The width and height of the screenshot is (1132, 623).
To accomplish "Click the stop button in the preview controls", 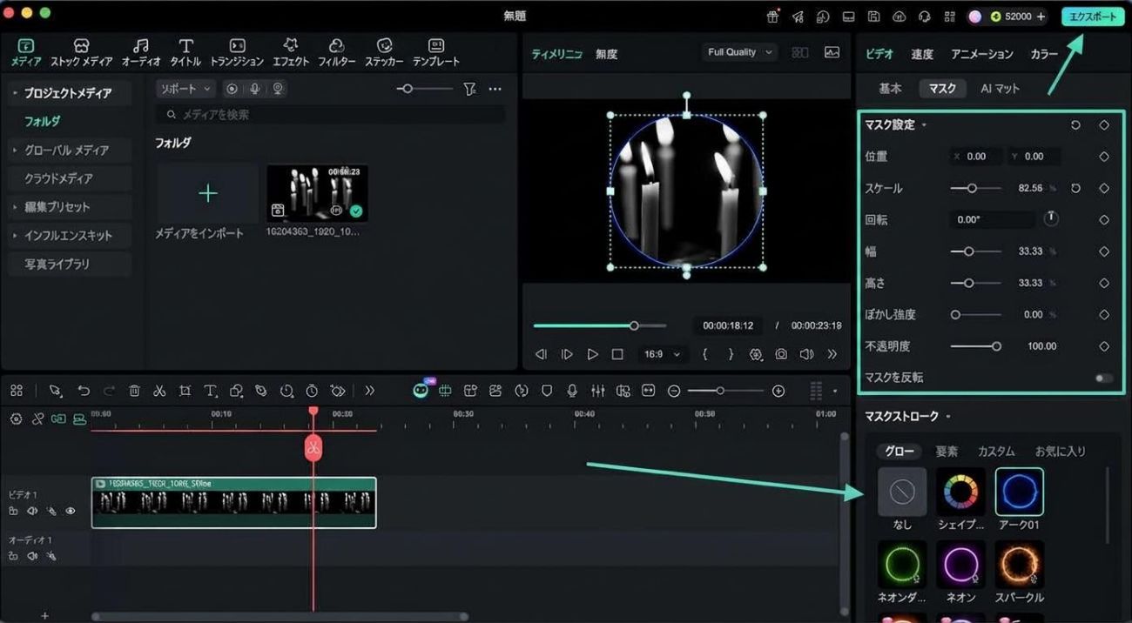I will pos(617,354).
